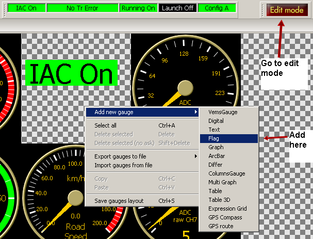Click the Running On status indicator
The width and height of the screenshot is (313, 239).
(x=138, y=8)
